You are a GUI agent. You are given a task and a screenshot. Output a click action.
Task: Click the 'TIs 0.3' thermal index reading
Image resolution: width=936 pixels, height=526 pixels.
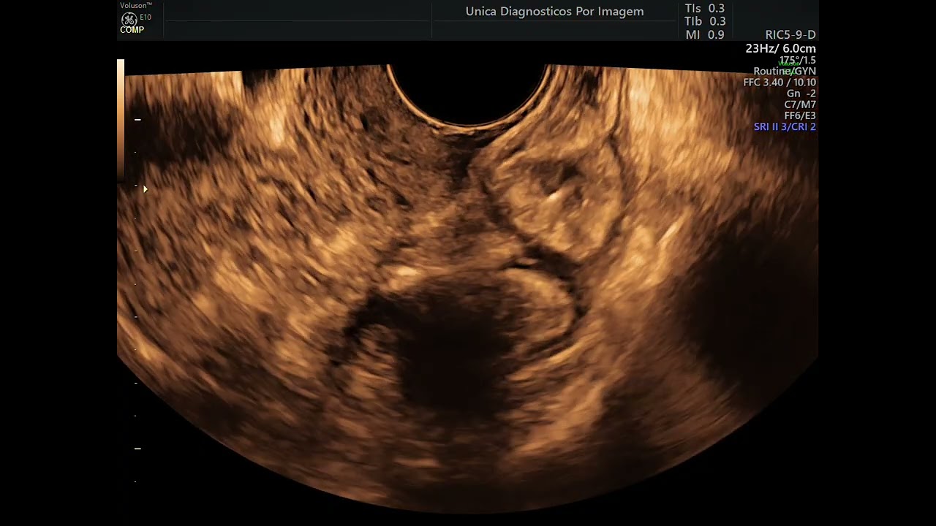tap(705, 9)
